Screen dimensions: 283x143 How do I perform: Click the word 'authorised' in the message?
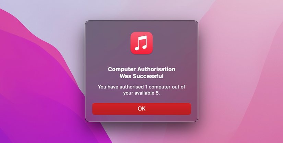132,87
